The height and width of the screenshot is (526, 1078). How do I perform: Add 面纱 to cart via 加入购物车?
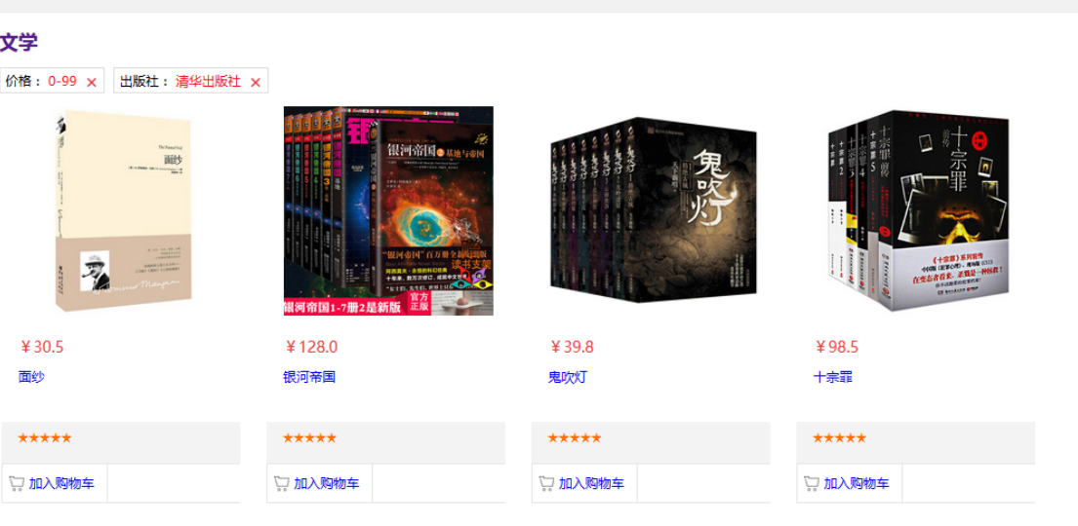pyautogui.click(x=61, y=483)
